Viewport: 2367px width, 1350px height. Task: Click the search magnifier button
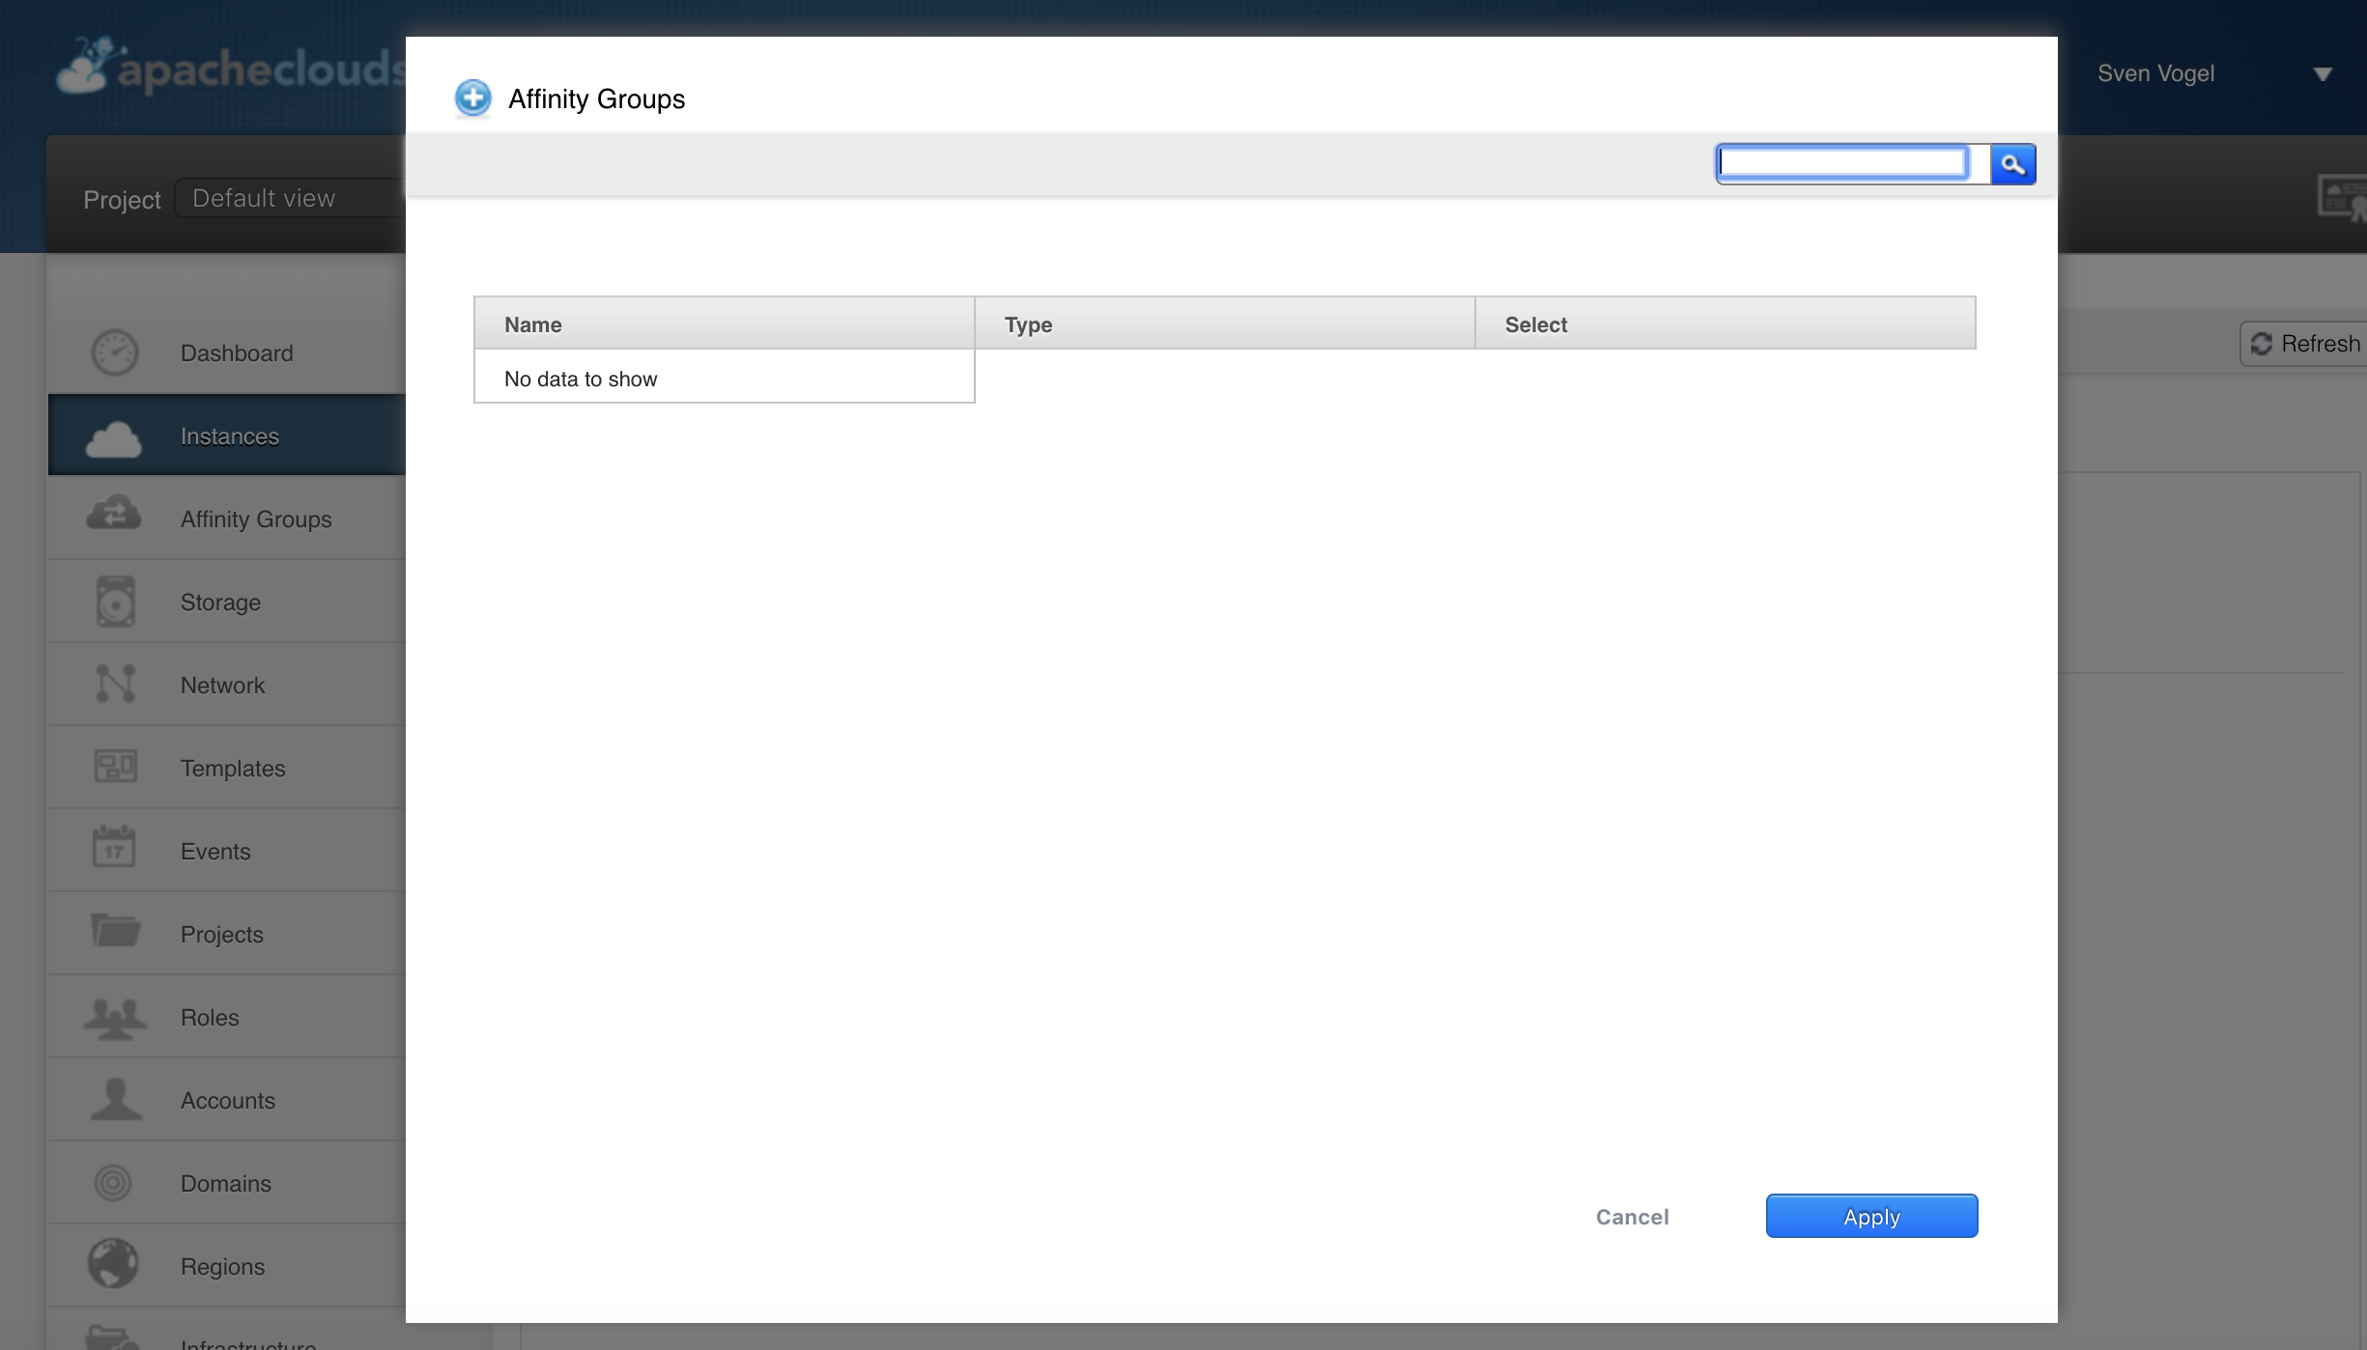click(2012, 164)
